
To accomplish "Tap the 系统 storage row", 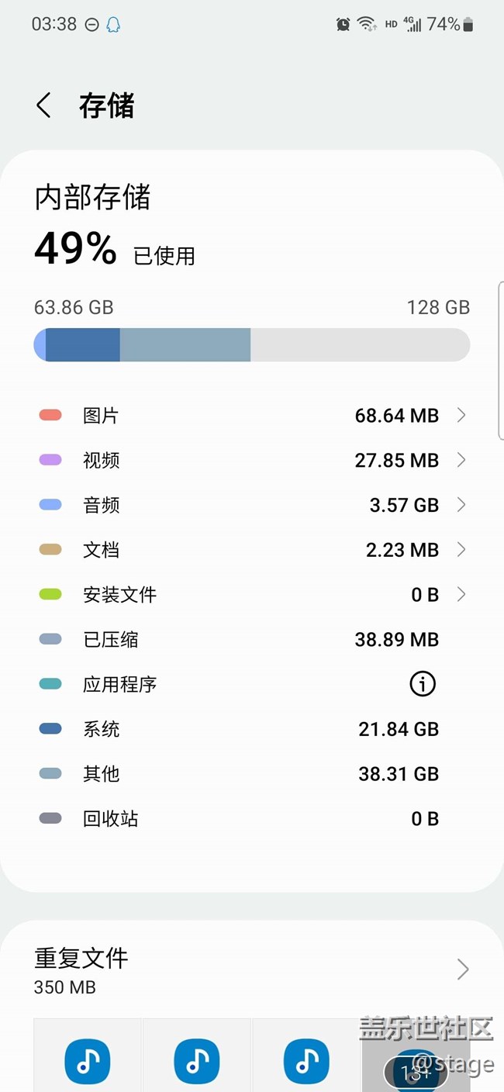I will tap(252, 729).
